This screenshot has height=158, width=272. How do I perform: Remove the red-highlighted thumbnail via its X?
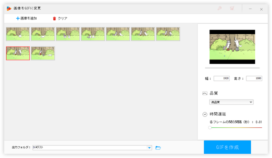tap(28, 49)
